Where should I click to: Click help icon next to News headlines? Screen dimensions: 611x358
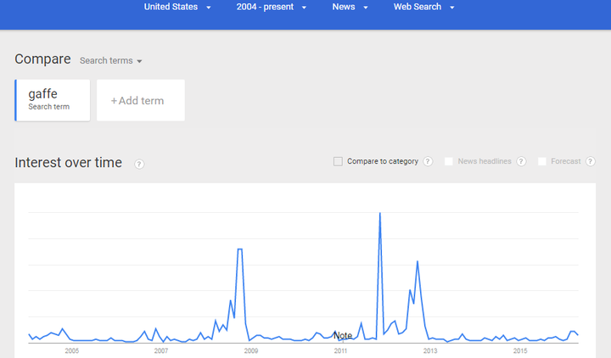[521, 161]
